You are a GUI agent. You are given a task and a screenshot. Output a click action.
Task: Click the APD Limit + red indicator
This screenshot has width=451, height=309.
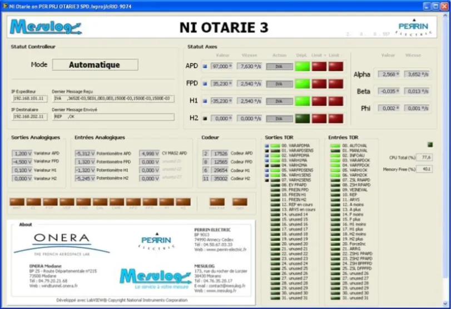[319, 66]
